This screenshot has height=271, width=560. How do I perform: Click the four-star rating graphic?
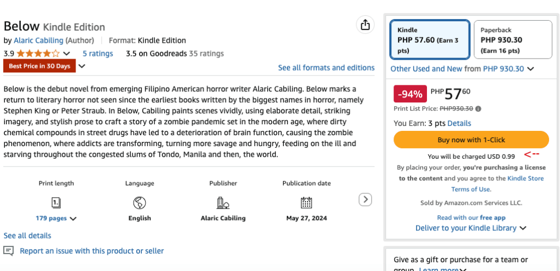tap(38, 54)
